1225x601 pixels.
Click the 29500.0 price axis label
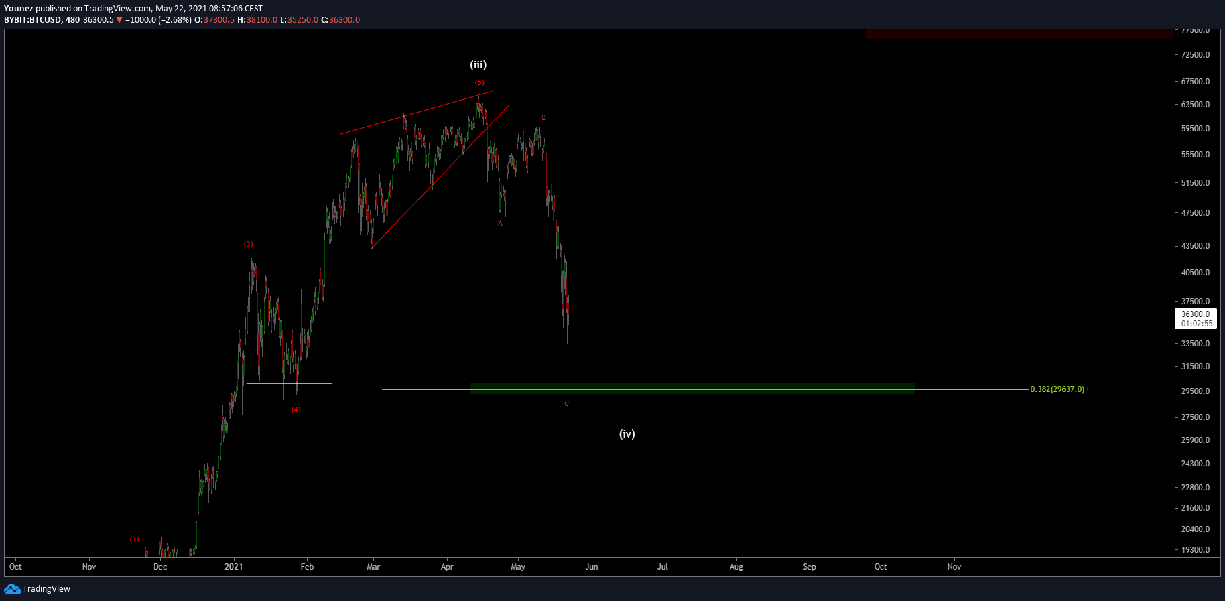[1196, 391]
